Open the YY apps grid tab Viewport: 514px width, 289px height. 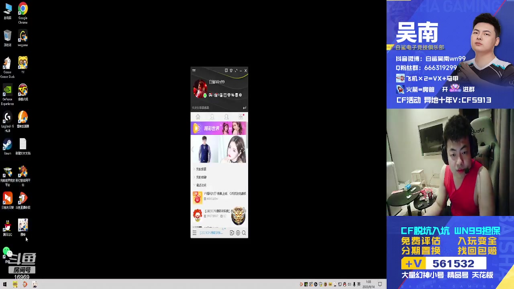tap(241, 117)
